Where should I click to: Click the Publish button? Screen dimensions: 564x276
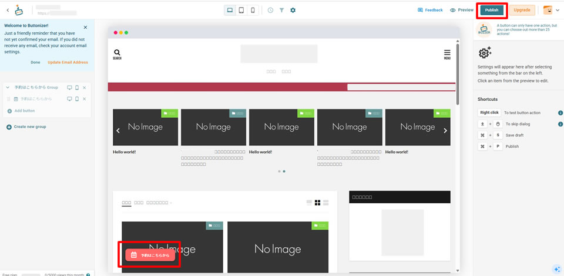(x=492, y=10)
